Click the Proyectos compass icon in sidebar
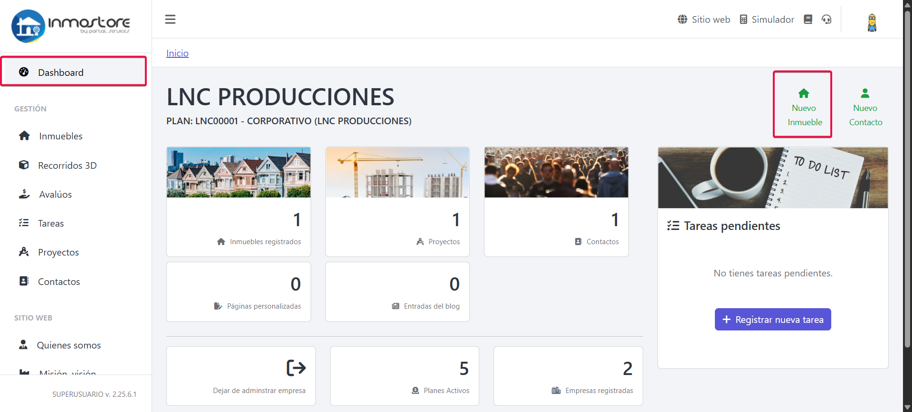Viewport: 912px width, 412px height. (24, 252)
